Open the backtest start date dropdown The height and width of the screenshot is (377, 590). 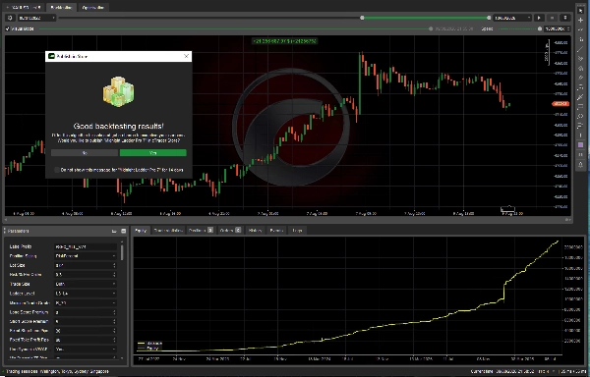tap(36, 18)
